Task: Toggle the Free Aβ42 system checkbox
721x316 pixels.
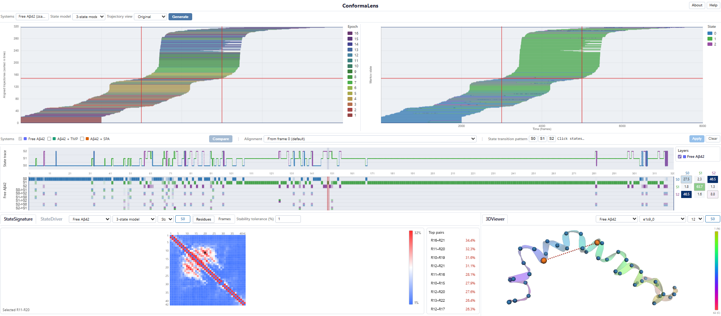Action: pyautogui.click(x=20, y=139)
